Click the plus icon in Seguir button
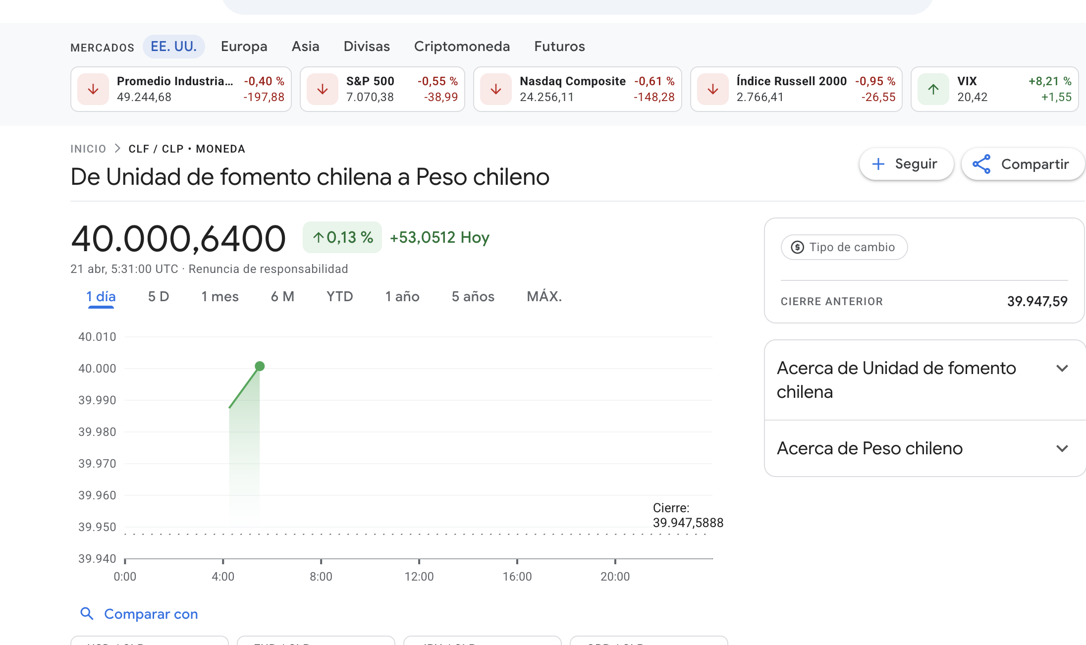Screen dimensions: 1086x645 (x=878, y=164)
